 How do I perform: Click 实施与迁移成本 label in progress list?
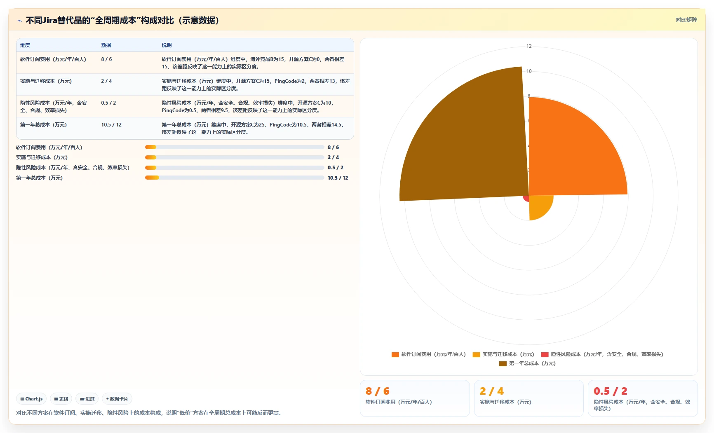(x=42, y=157)
